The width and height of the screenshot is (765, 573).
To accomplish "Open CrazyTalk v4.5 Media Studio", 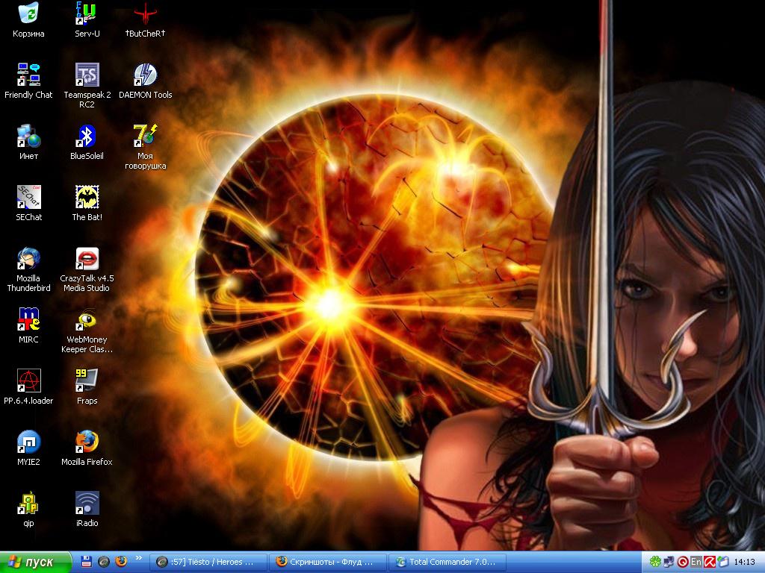I will click(x=87, y=270).
